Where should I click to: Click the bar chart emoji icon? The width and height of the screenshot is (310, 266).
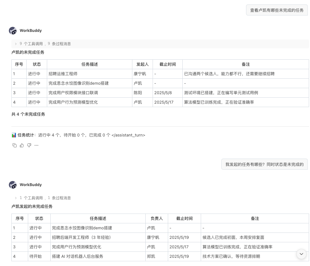tap(14, 135)
